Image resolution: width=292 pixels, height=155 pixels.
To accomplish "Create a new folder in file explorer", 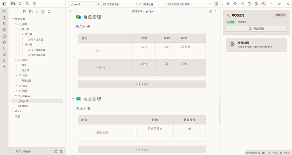I will pos(31,11).
